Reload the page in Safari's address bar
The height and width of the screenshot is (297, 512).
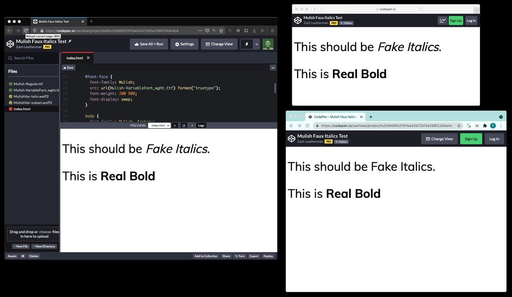[x=421, y=9]
